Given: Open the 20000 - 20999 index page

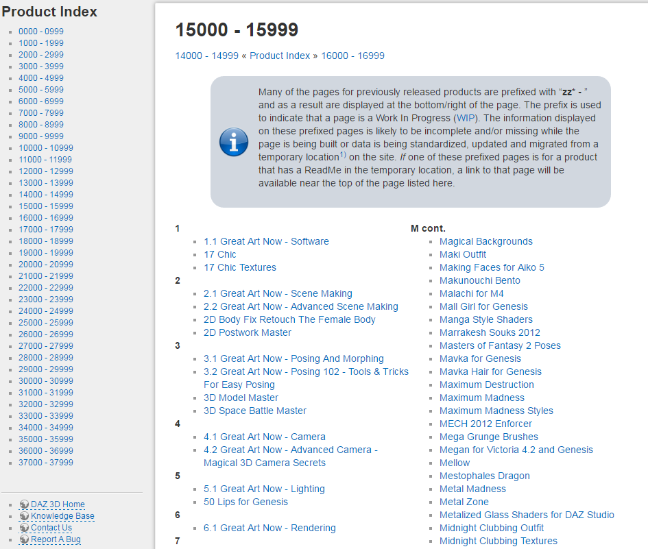Looking at the screenshot, I should click(x=46, y=265).
